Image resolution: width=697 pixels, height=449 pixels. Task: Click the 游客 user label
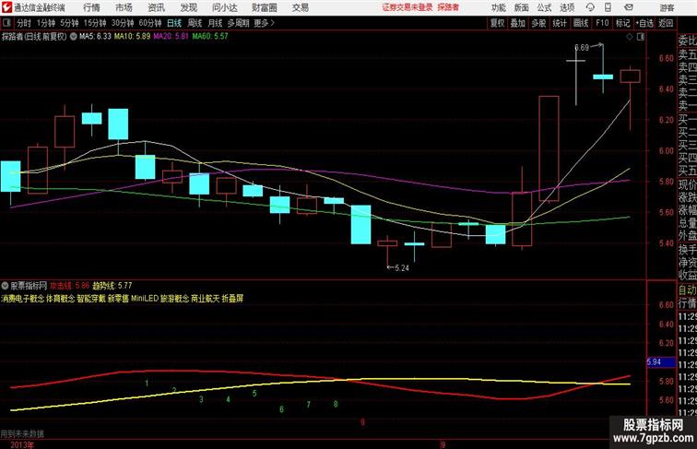click(x=667, y=7)
